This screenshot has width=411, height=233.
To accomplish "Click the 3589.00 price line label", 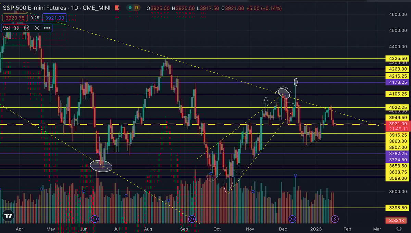I will coord(397,178).
